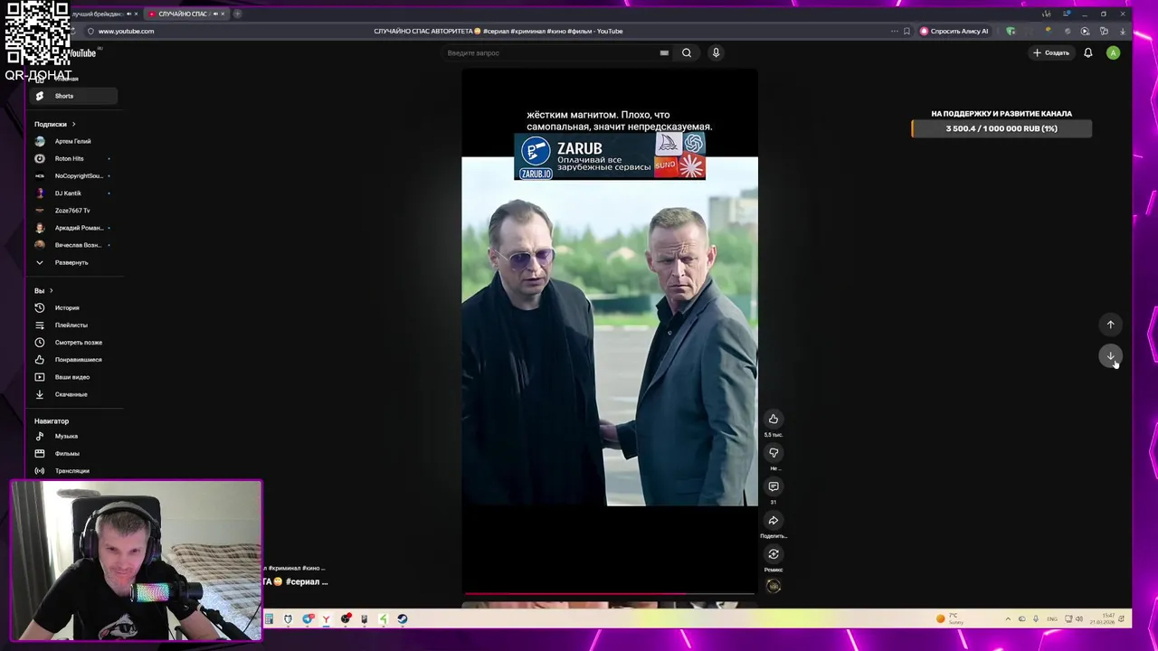Image resolution: width=1158 pixels, height=651 pixels.
Task: Go to the previous Short with the up arrow
Action: click(x=1111, y=325)
